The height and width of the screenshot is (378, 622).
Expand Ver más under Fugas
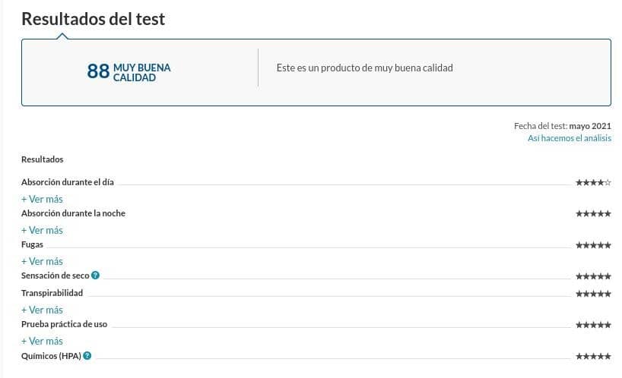click(x=42, y=262)
